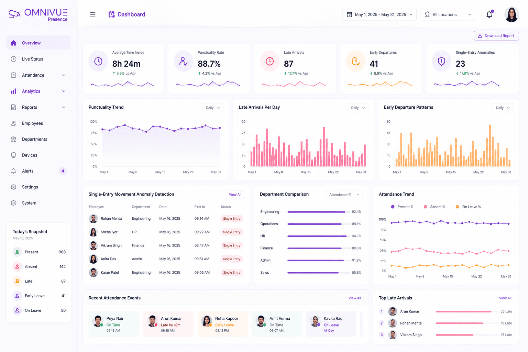Screen dimensions: 528x352
Task: Go to Overview in sidebar
Action: pyautogui.click(x=38, y=43)
